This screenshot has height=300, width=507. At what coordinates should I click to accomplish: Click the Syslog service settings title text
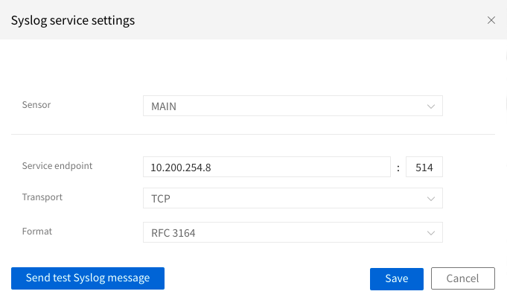[x=73, y=20]
